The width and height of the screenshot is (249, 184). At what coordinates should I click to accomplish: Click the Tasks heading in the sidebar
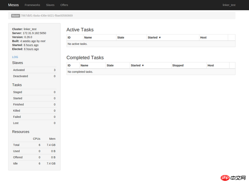tap(17, 85)
